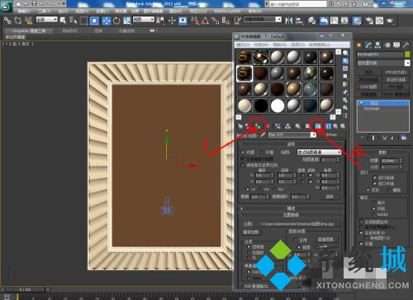Open the Utilities command panel tab

[406, 45]
